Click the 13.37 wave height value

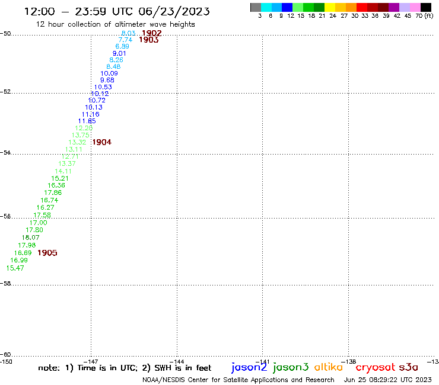point(67,163)
